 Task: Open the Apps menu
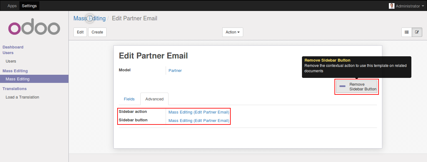point(12,6)
